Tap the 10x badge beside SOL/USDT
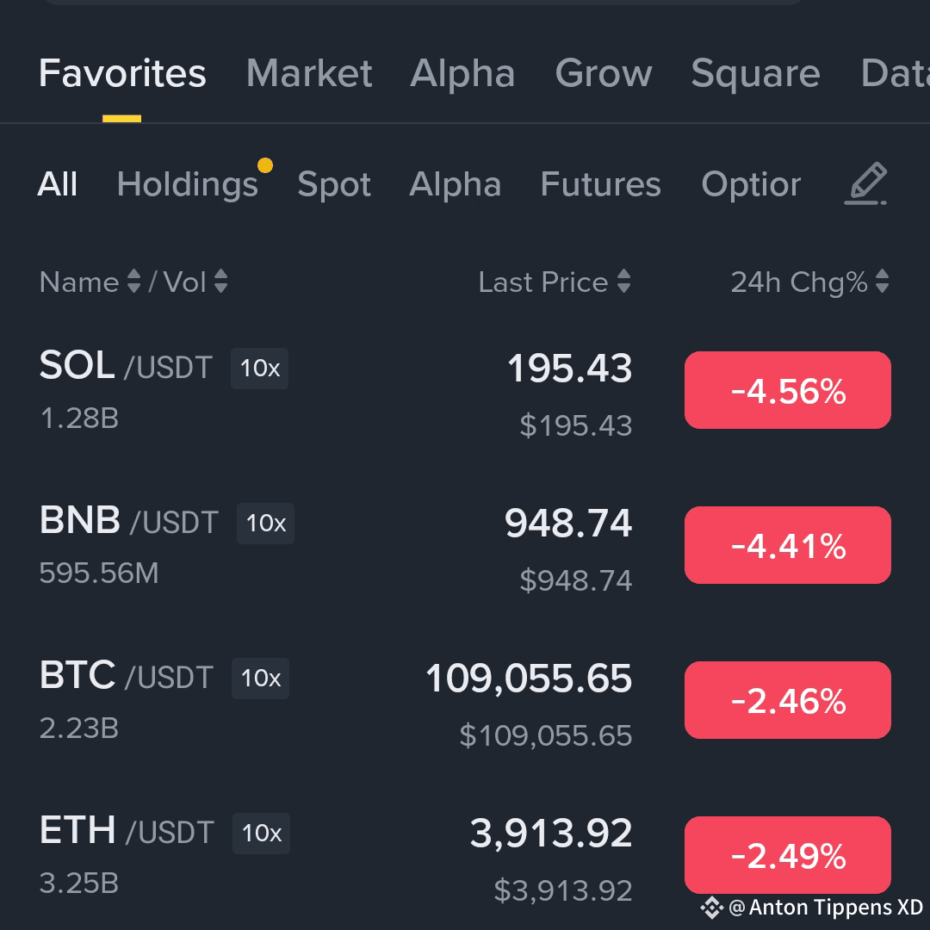 (259, 369)
